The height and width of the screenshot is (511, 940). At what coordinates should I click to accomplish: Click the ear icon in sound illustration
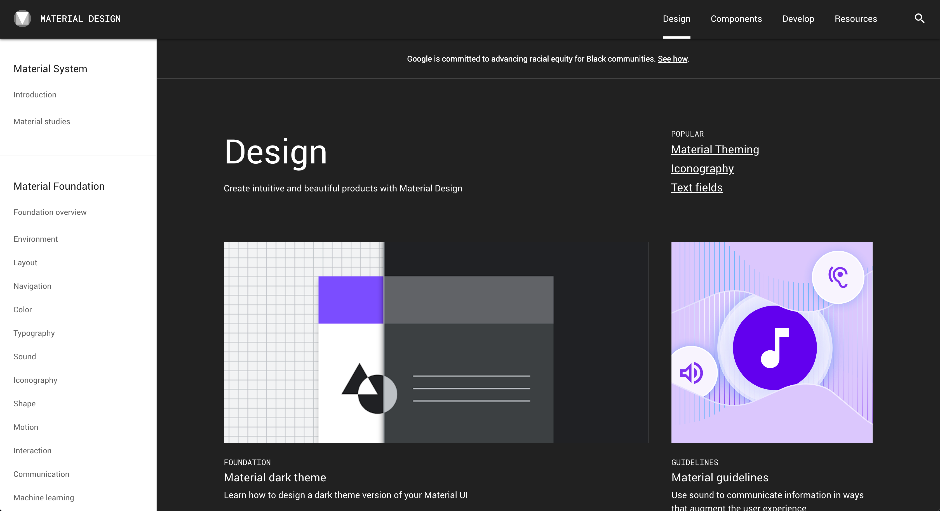pyautogui.click(x=838, y=277)
